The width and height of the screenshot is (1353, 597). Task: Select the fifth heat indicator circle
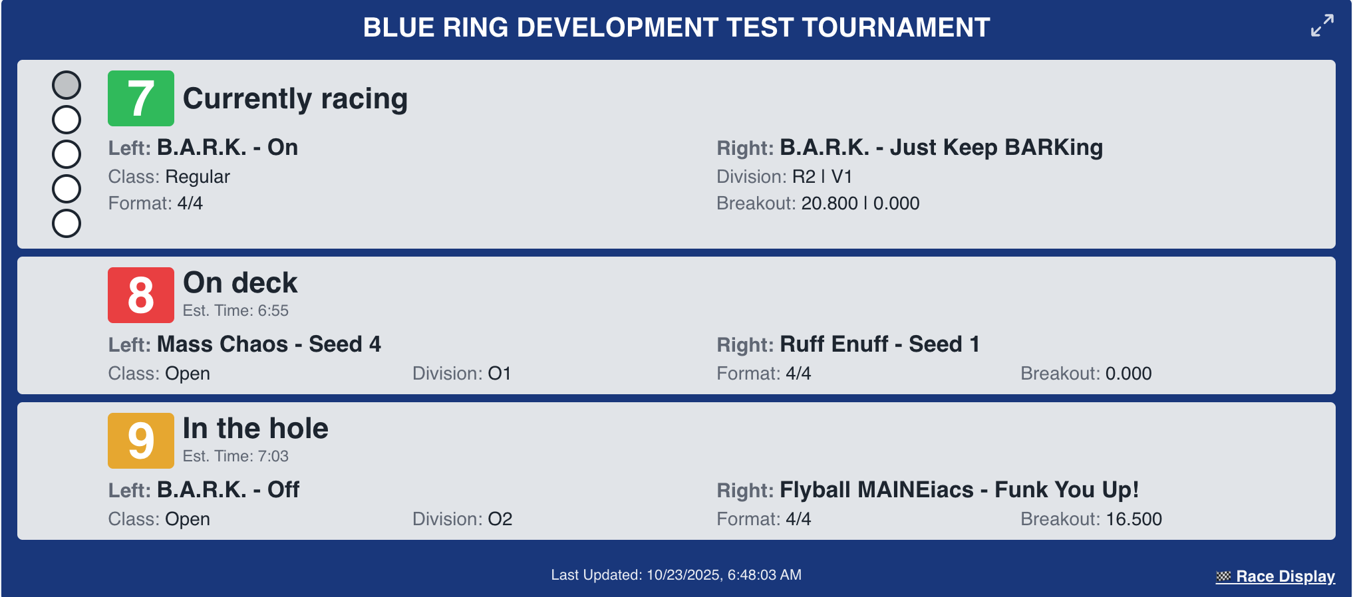pos(67,223)
